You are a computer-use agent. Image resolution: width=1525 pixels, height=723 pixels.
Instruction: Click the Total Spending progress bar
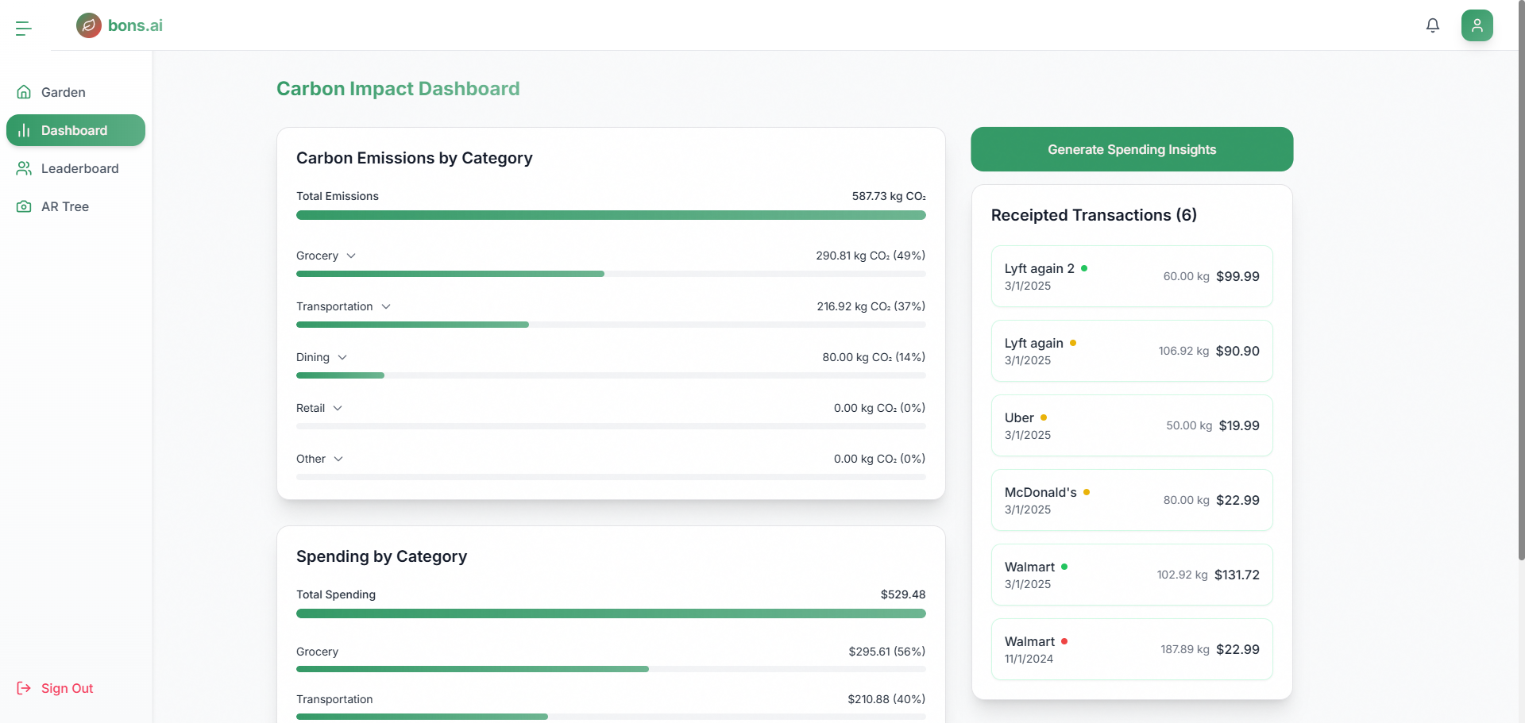coord(611,613)
